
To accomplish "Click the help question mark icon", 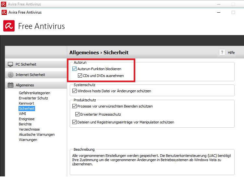I will pyautogui.click(x=222, y=52).
